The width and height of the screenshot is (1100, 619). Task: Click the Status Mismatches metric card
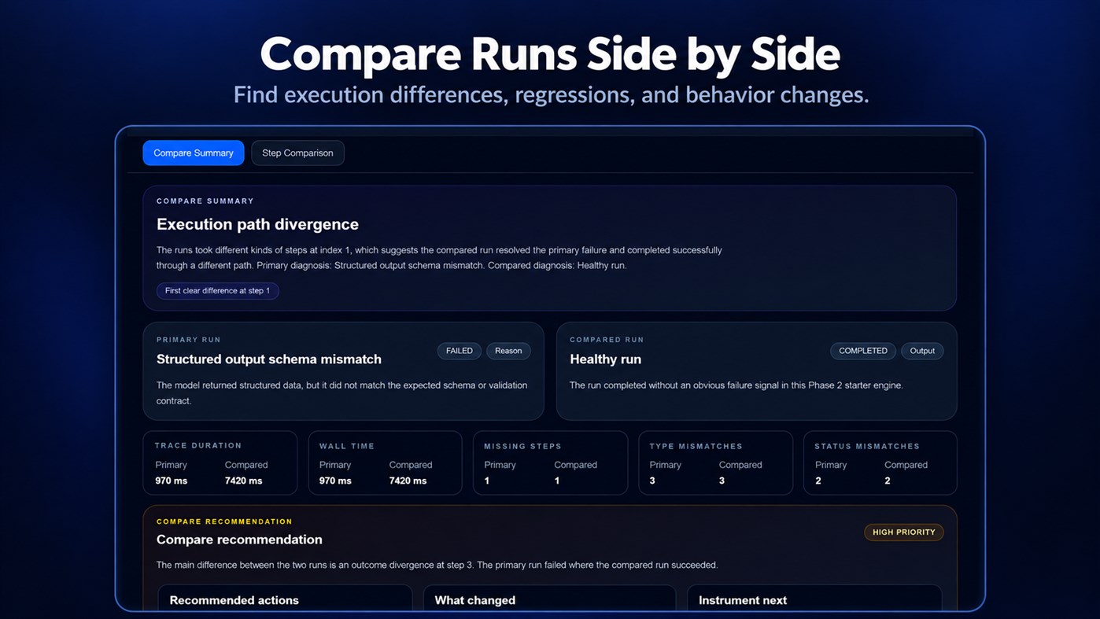(880, 462)
